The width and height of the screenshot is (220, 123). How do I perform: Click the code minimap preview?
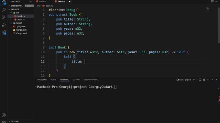pyautogui.click(x=211, y=9)
